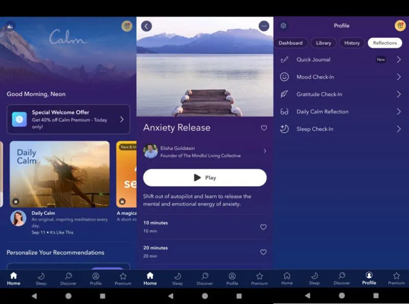Viewport: 409px width, 304px height.
Task: Tap the 'Good Morning, Neon' greeting
Action: click(x=36, y=94)
